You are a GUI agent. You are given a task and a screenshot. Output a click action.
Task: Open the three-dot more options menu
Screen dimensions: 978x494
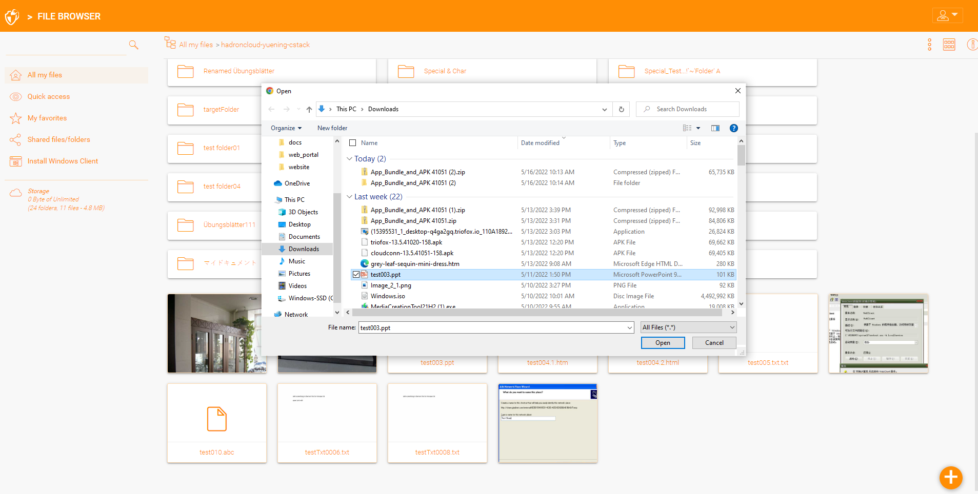(929, 45)
